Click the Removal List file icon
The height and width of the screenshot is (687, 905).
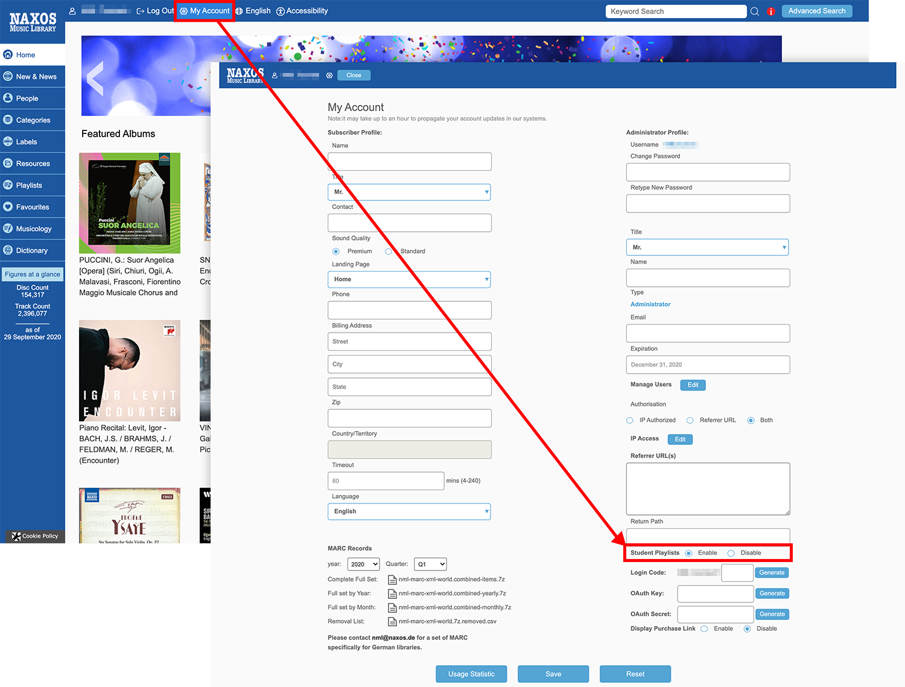click(x=392, y=622)
